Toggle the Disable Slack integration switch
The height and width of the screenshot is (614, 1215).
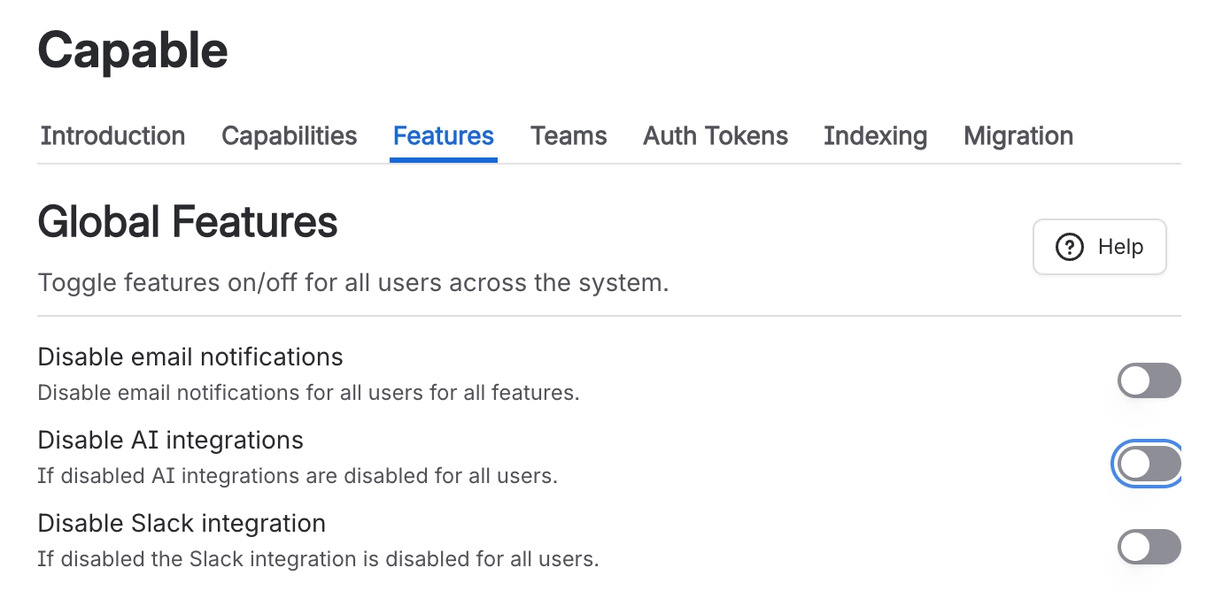coord(1149,548)
